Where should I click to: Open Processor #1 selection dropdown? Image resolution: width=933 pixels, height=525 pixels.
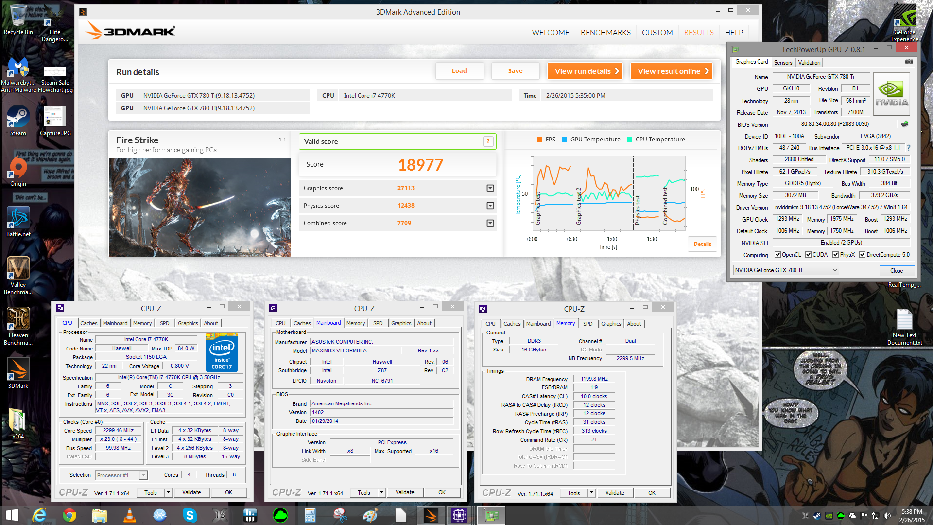point(121,475)
